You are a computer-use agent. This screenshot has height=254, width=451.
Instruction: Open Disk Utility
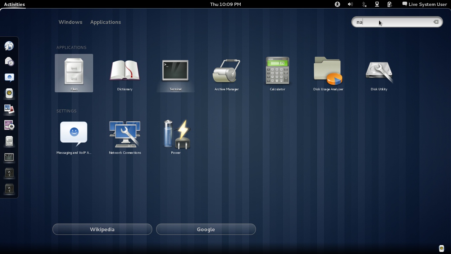[379, 70]
